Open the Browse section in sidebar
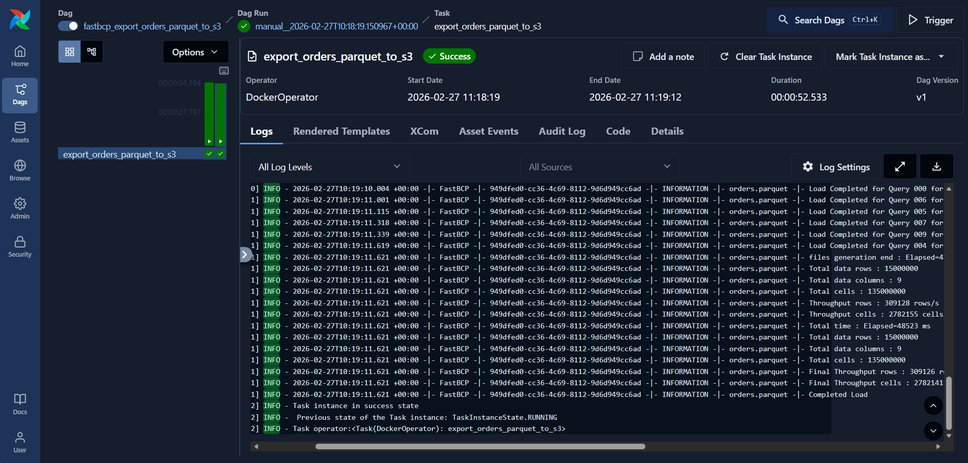 [20, 170]
